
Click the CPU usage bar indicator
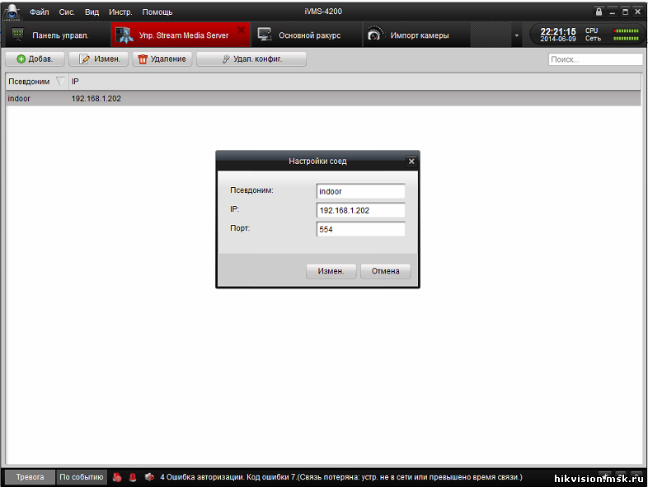(626, 31)
